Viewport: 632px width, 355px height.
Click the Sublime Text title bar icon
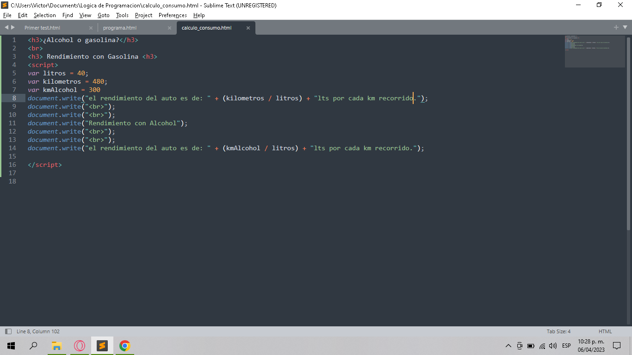pos(5,5)
